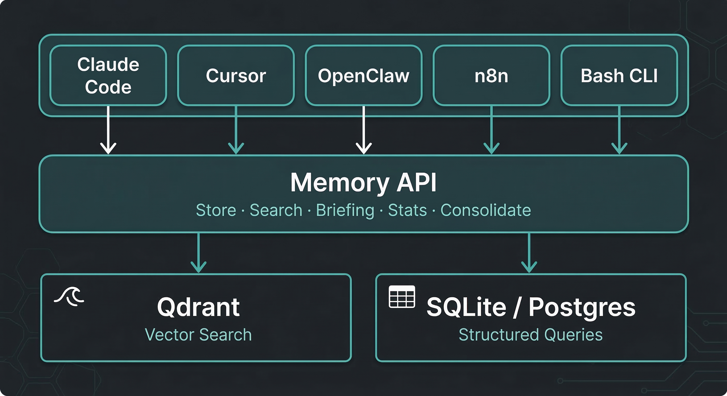Select the Consolidate label in Memory API
Screen dimensions: 727x396
point(486,210)
